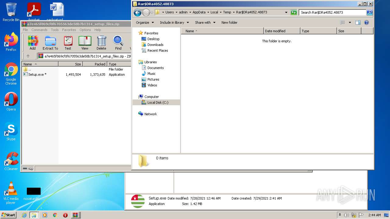Expand the Include in library dropdown
Image resolution: width=390 pixels, height=219 pixels.
(174, 23)
